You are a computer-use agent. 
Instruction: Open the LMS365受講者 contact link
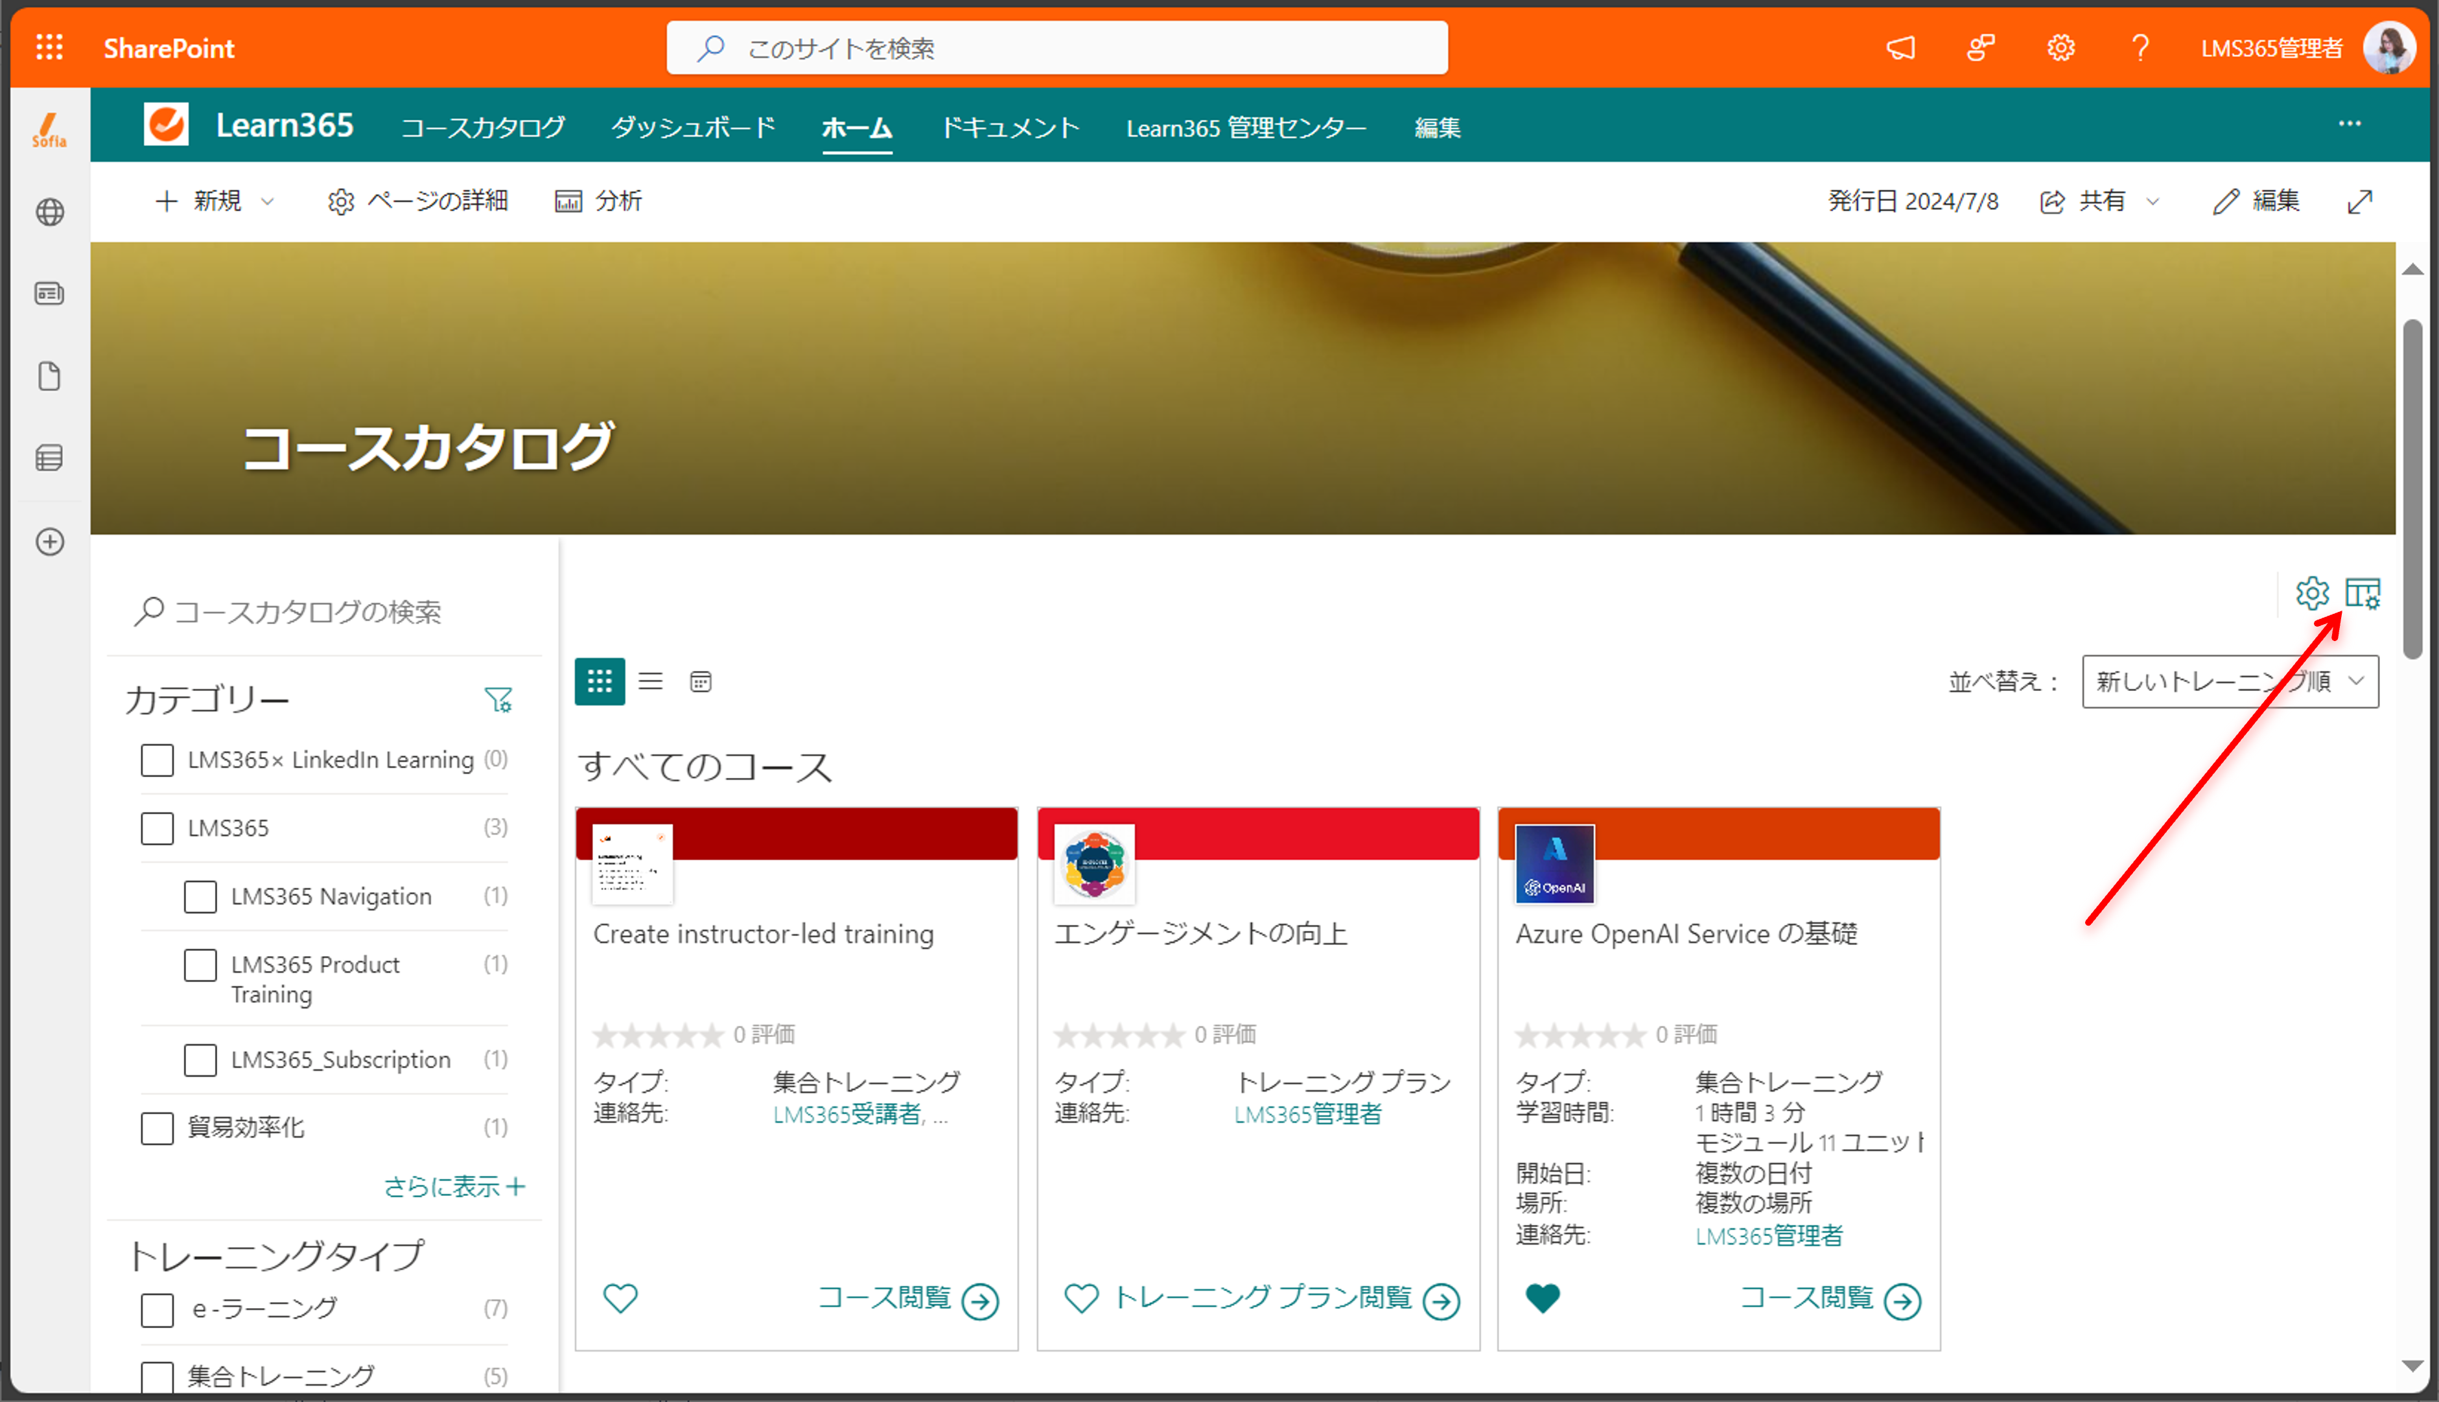point(848,1114)
